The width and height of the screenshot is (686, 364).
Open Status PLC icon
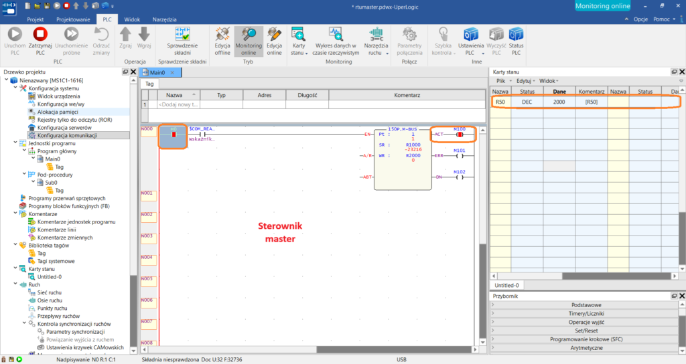(x=517, y=34)
